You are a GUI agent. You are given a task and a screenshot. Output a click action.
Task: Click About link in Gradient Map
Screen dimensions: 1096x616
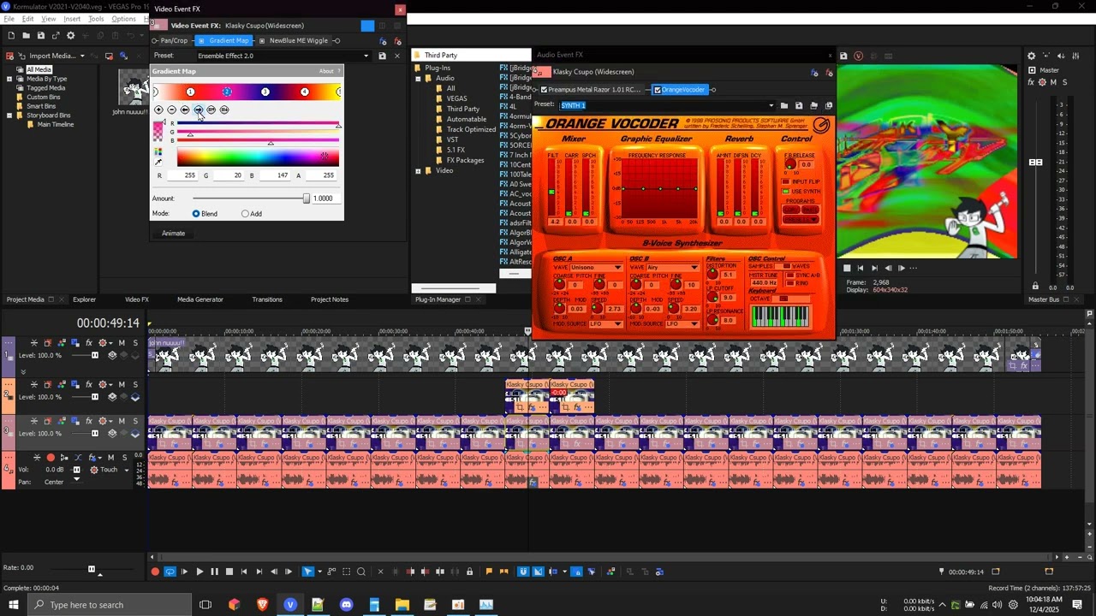[326, 71]
